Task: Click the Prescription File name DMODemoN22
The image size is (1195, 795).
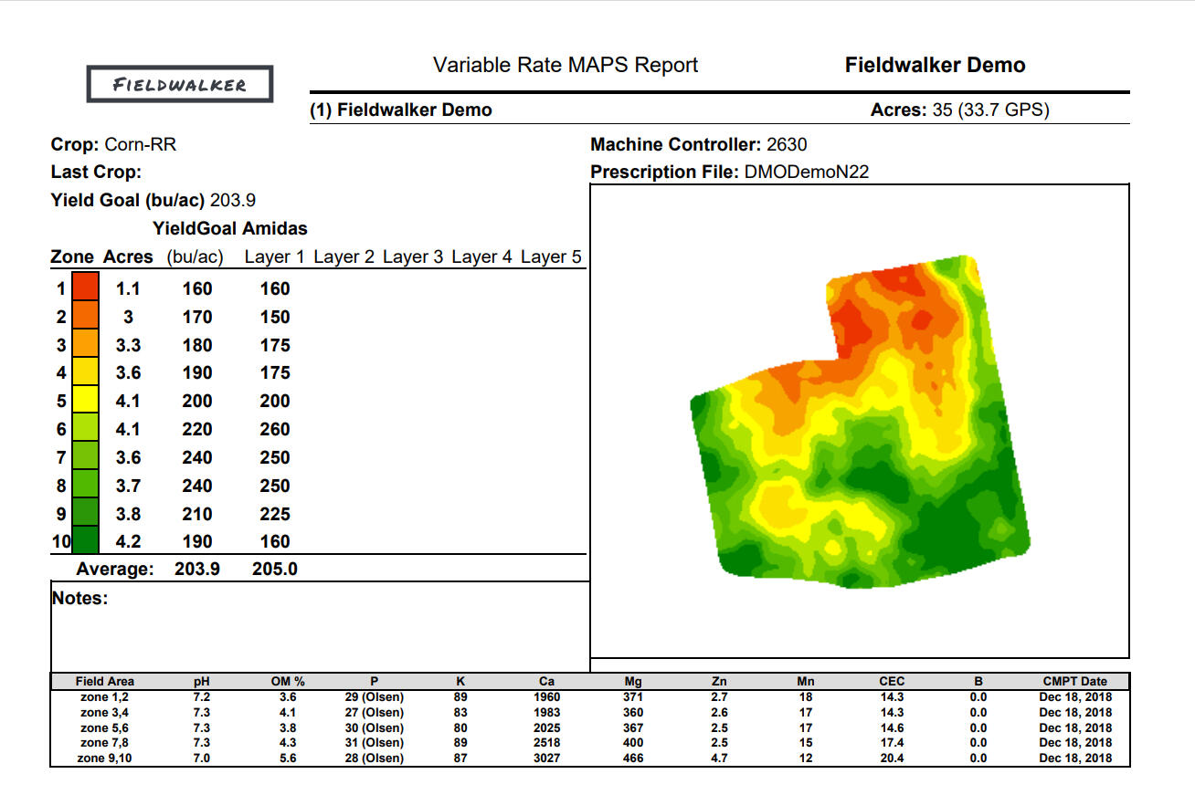Action: (x=807, y=172)
